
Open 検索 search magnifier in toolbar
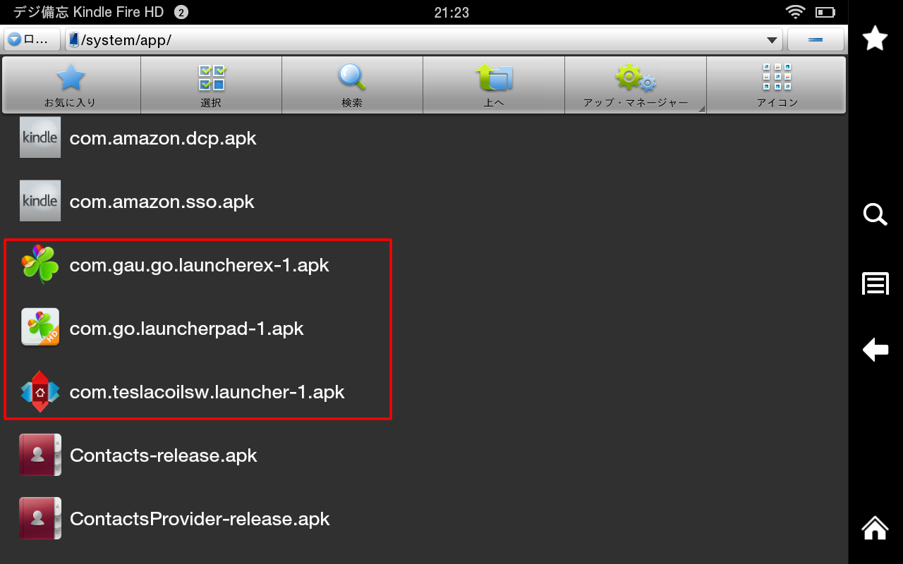[x=352, y=85]
